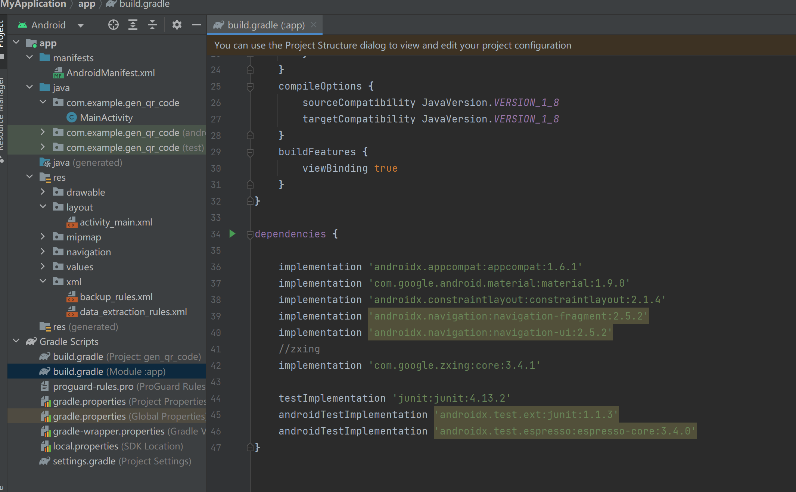The width and height of the screenshot is (796, 492).
Task: Click line number 36 in the gutter
Action: (216, 267)
